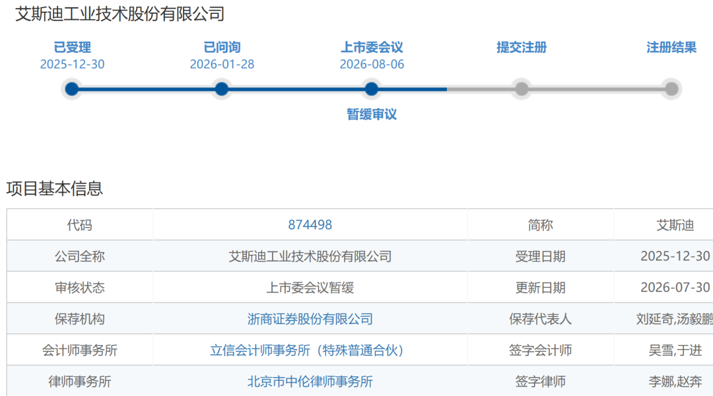713x396 pixels.
Task: Click the 更新日期 label cell
Action: click(540, 287)
